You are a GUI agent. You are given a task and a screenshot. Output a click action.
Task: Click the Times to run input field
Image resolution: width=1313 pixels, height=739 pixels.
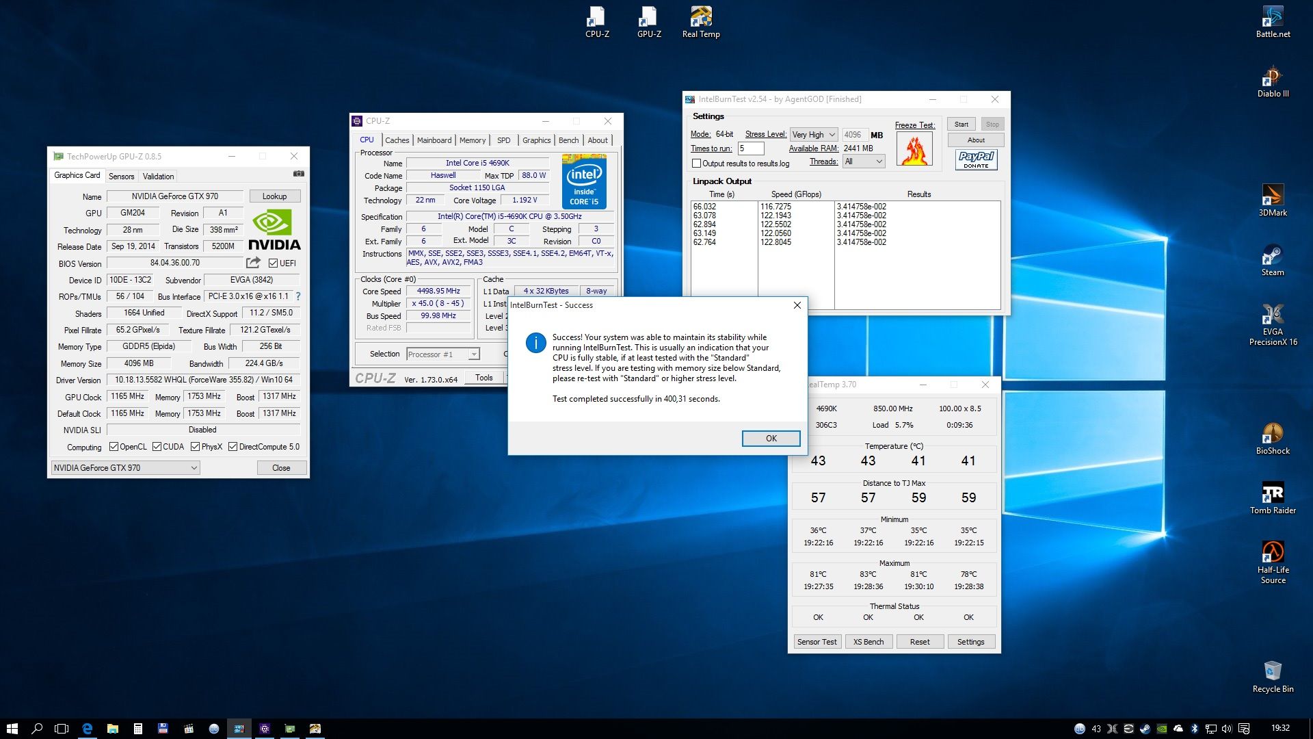point(750,148)
